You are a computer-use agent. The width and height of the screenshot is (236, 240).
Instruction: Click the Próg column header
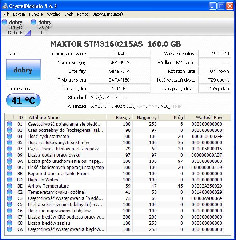click(x=172, y=117)
